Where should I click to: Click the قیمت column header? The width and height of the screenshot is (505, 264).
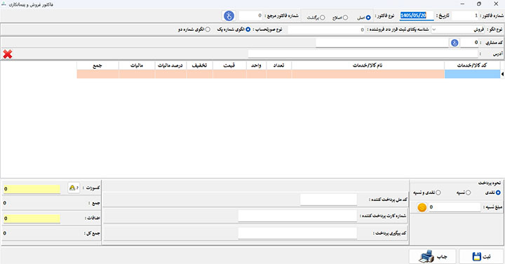point(229,65)
